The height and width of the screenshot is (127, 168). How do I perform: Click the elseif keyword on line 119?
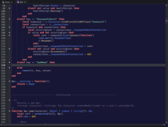[21, 62]
